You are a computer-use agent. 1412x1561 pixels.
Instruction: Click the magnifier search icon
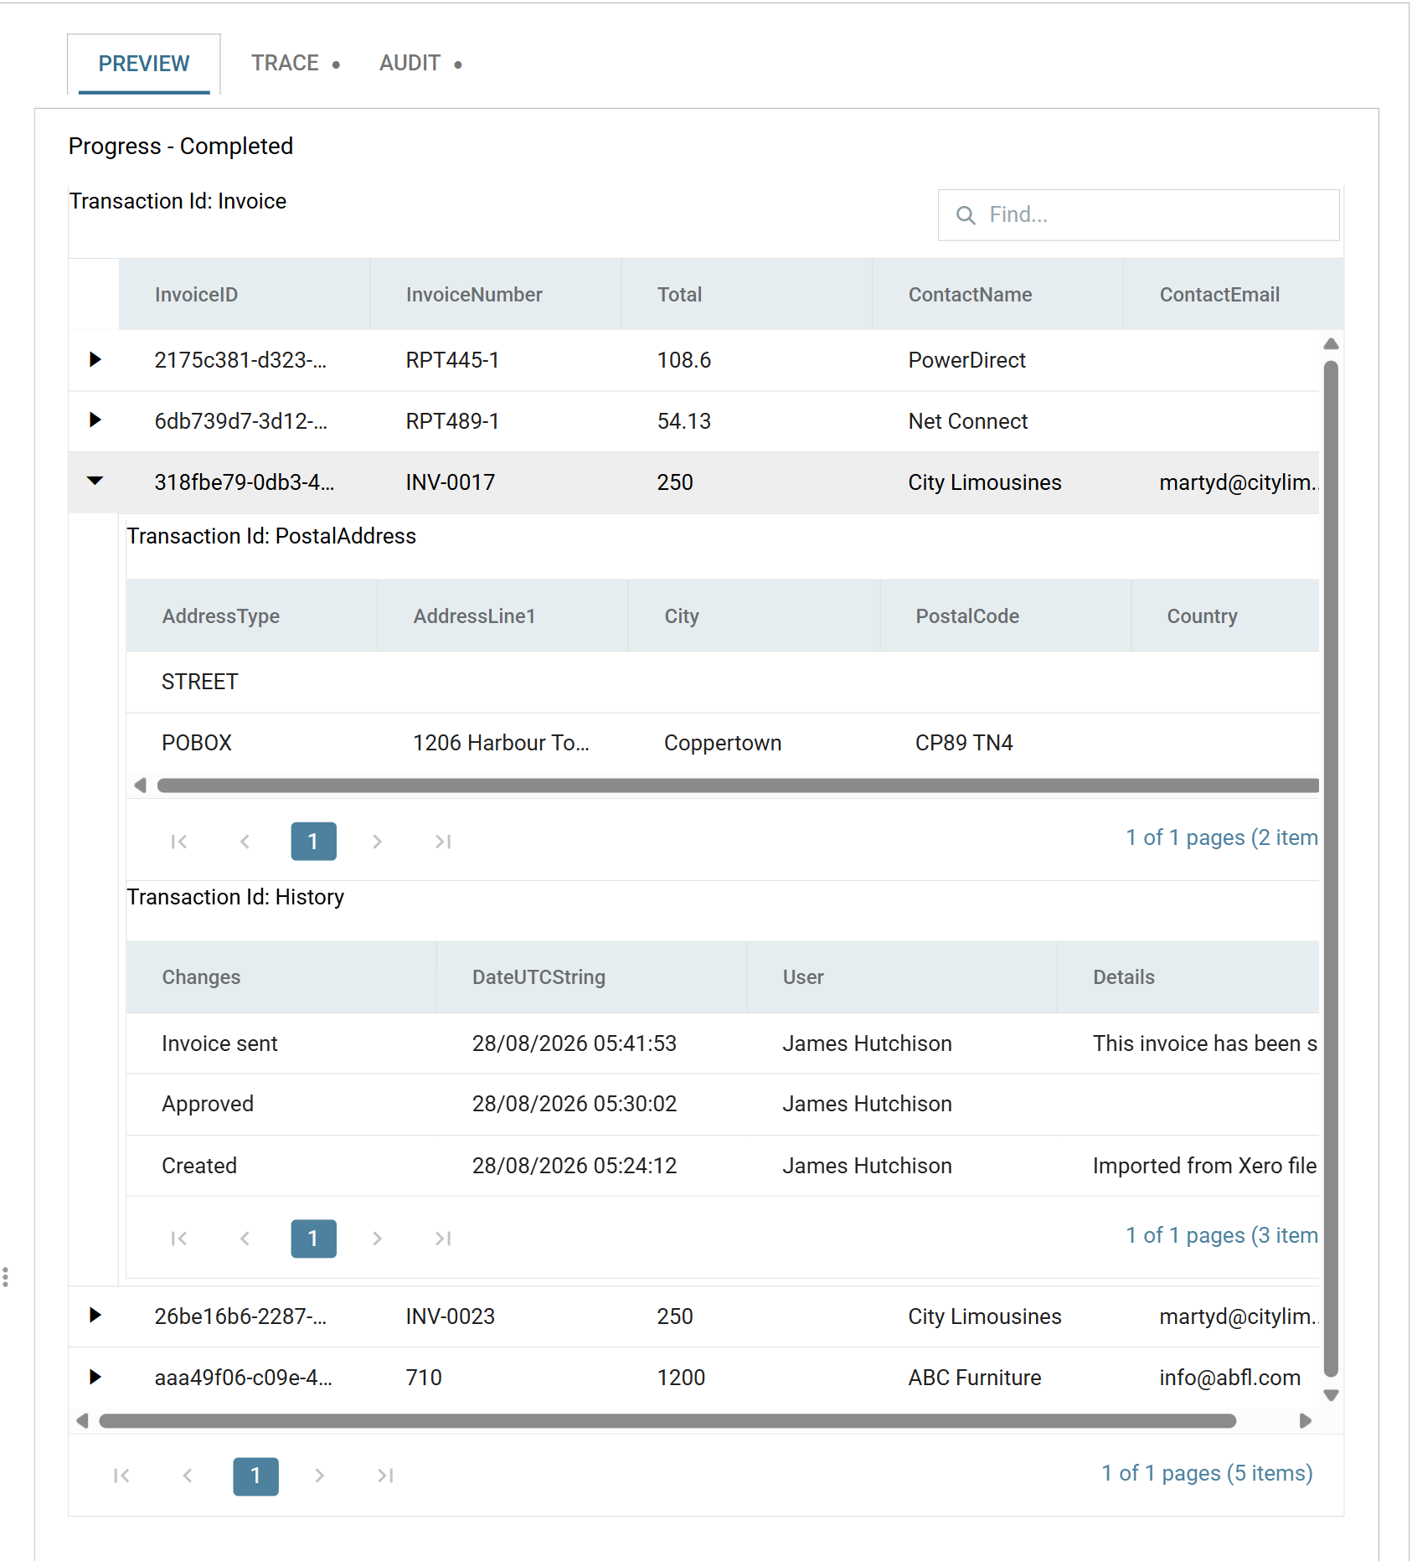pos(966,215)
